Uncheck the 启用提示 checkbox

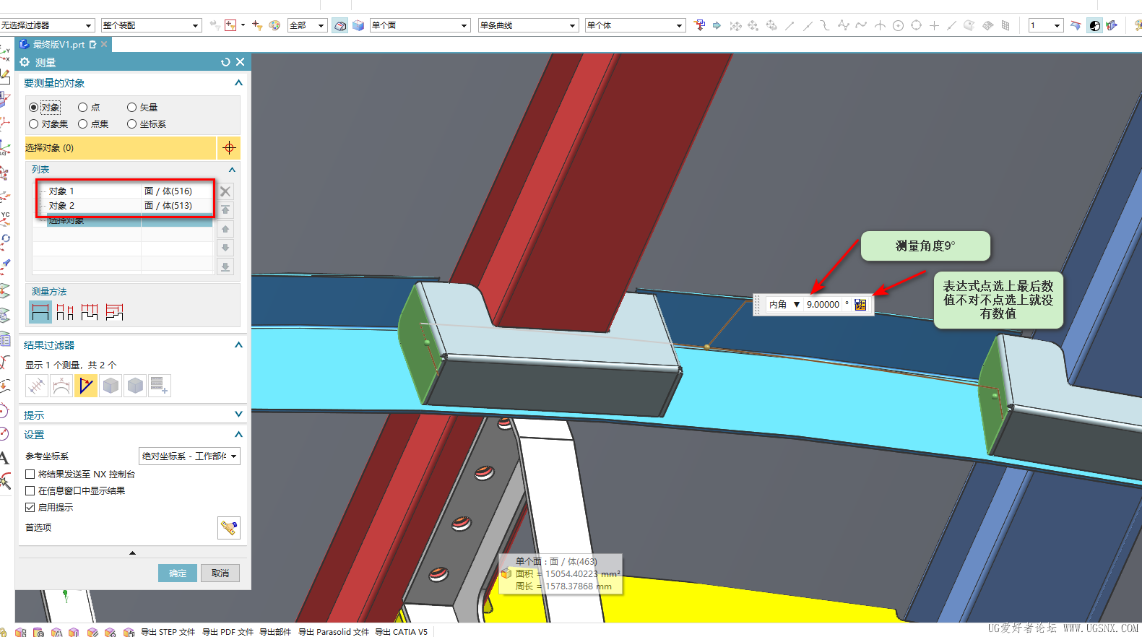(30, 508)
